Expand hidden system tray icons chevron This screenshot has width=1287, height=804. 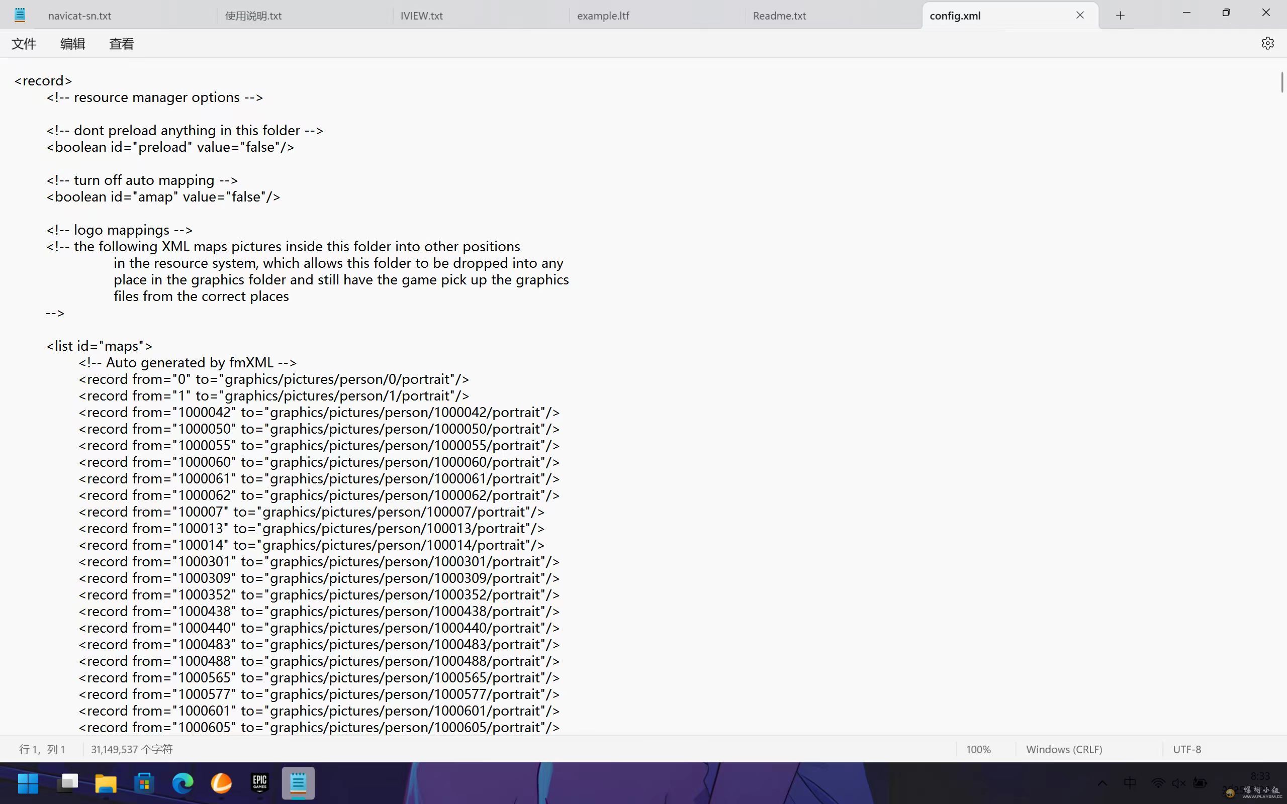1102,783
